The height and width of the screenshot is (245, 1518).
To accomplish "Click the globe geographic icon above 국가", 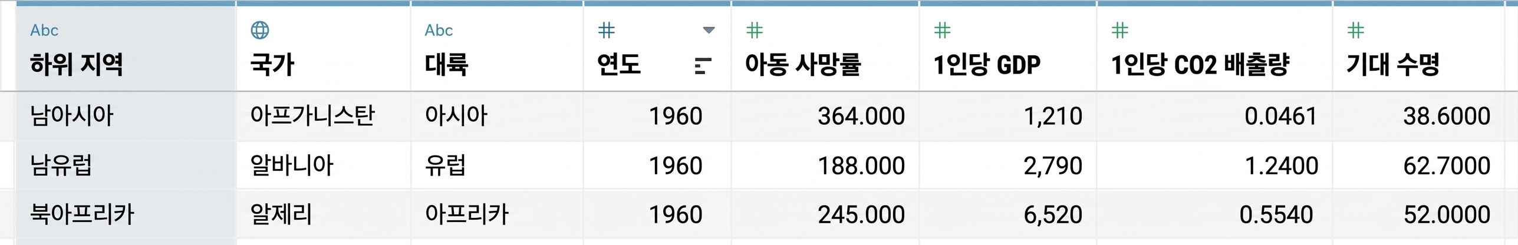I will (x=260, y=30).
